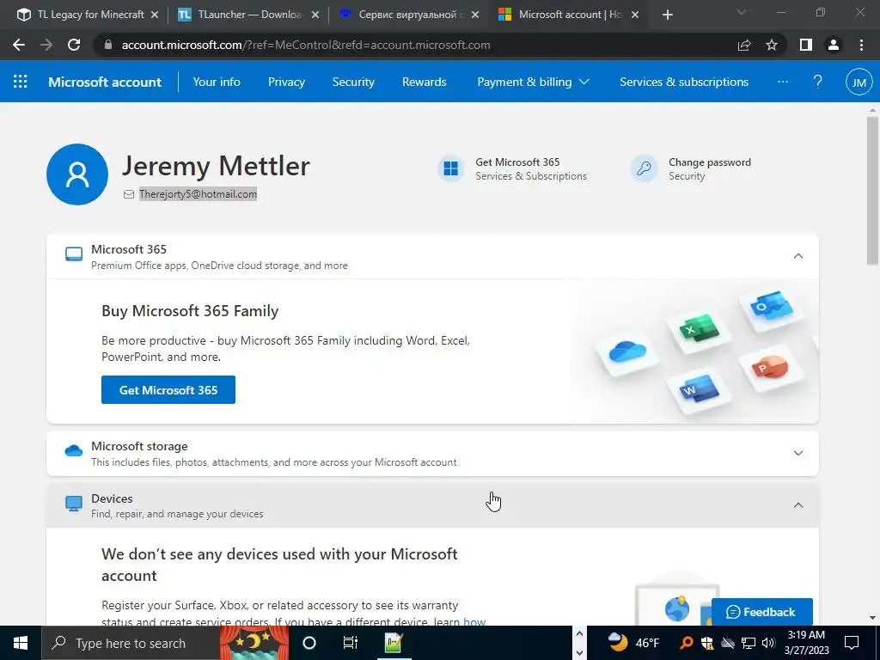Click the volume speaker tray icon
The height and width of the screenshot is (660, 880).
point(769,643)
